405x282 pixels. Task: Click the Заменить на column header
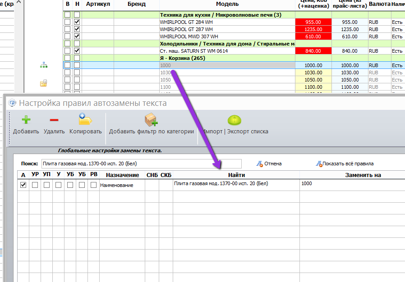coord(363,175)
